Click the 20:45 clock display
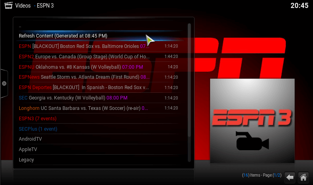313x185 pixels. pos(299,6)
